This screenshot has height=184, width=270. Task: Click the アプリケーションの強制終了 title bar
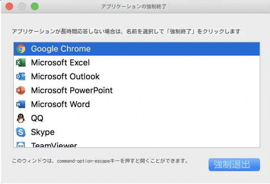(x=134, y=7)
